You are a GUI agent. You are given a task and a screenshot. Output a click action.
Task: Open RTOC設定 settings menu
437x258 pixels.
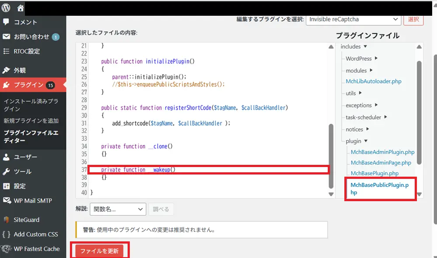pyautogui.click(x=27, y=51)
